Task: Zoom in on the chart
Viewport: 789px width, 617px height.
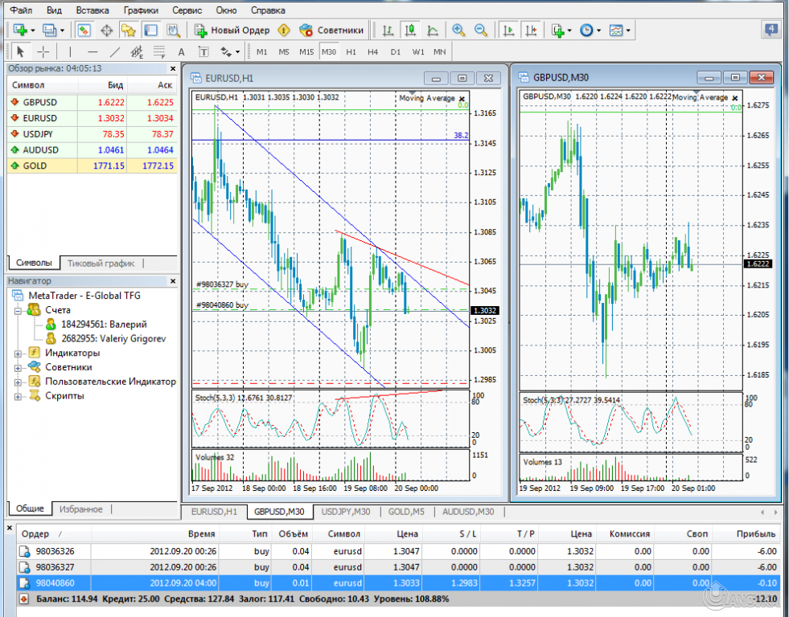Action: (458, 30)
